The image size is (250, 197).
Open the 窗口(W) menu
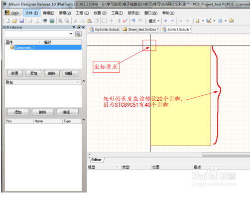click(x=151, y=13)
